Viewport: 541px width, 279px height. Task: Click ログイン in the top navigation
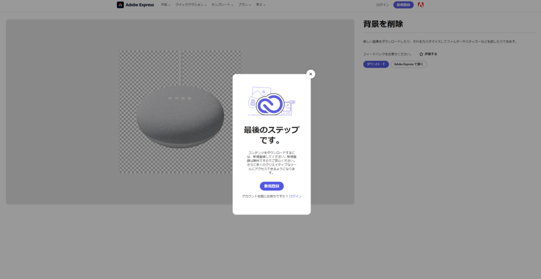click(x=383, y=5)
